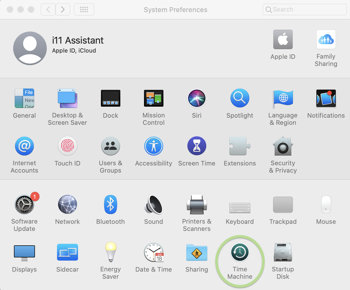Viewport: 350px width, 290px height.
Task: Click the magnifier icon in the Search field
Action: point(269,10)
